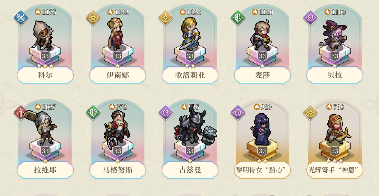
Task: Click the red sword icon on 拉维耶's card
Action: tap(21, 113)
